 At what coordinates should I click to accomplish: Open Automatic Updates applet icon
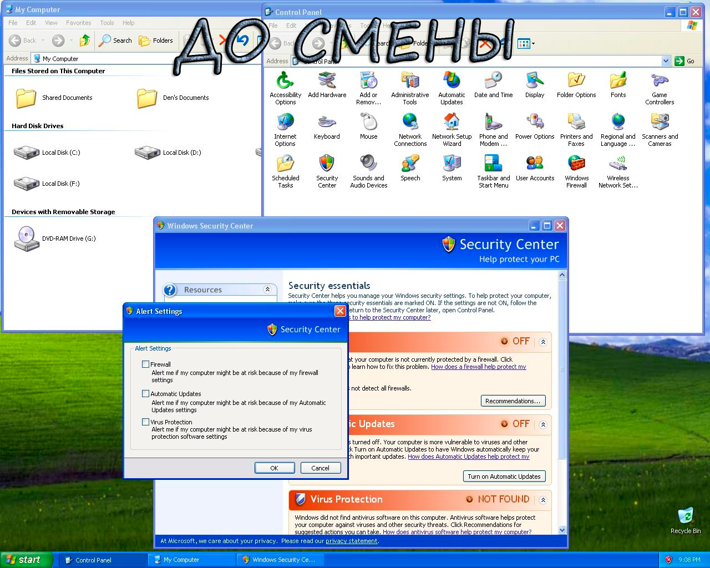pos(452,88)
